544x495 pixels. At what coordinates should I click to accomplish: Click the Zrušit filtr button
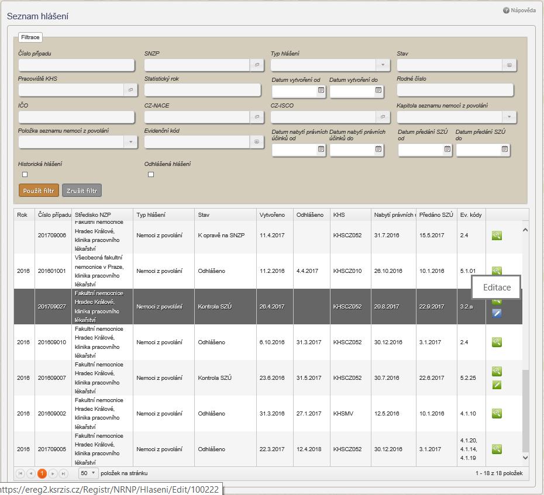click(x=82, y=191)
